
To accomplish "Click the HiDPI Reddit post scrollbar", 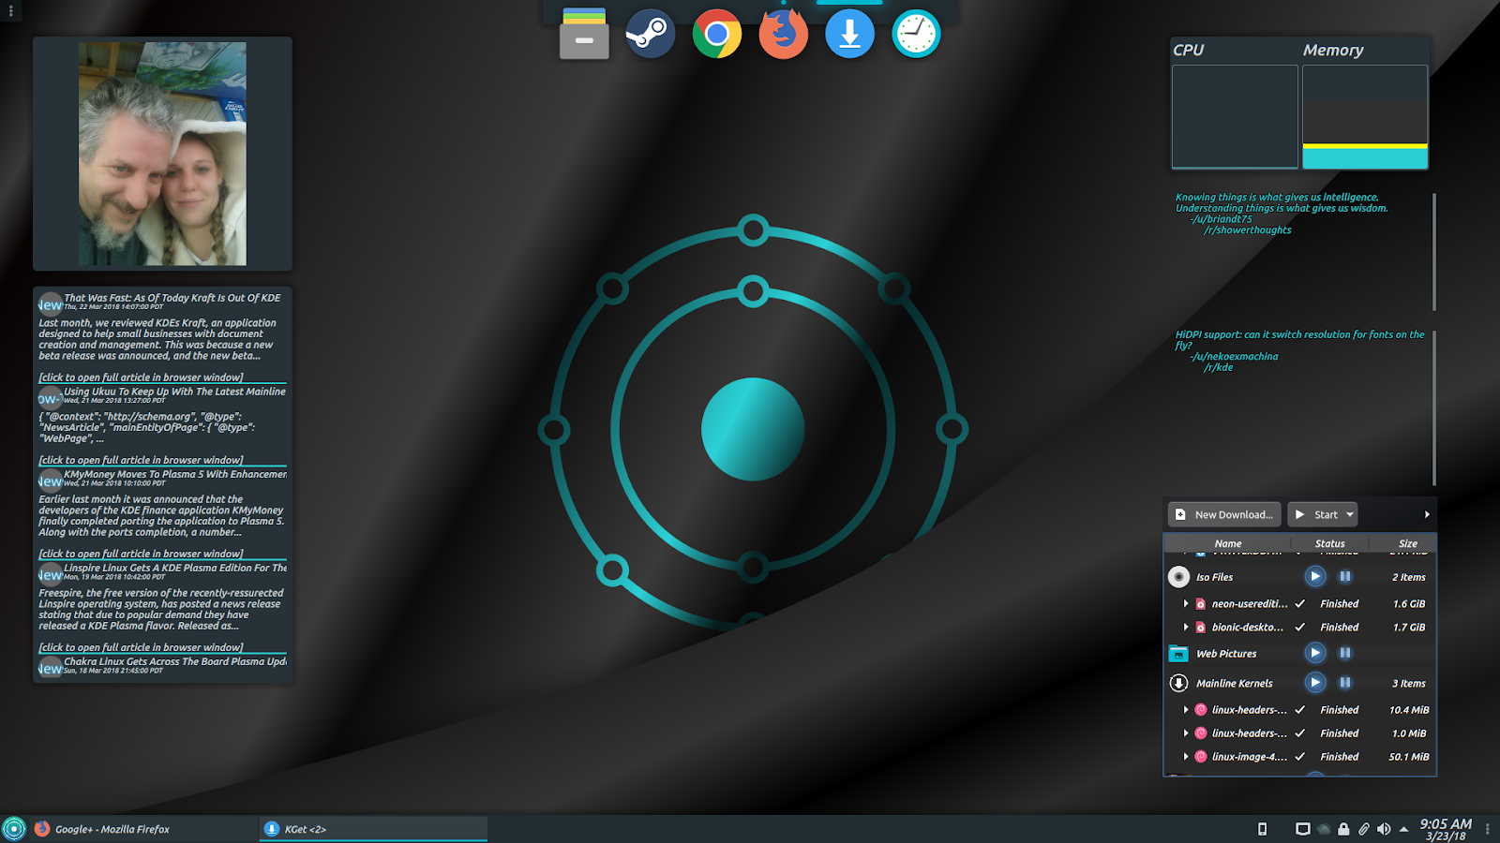I will (1434, 407).
